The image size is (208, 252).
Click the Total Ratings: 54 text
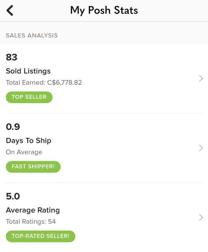31,222
